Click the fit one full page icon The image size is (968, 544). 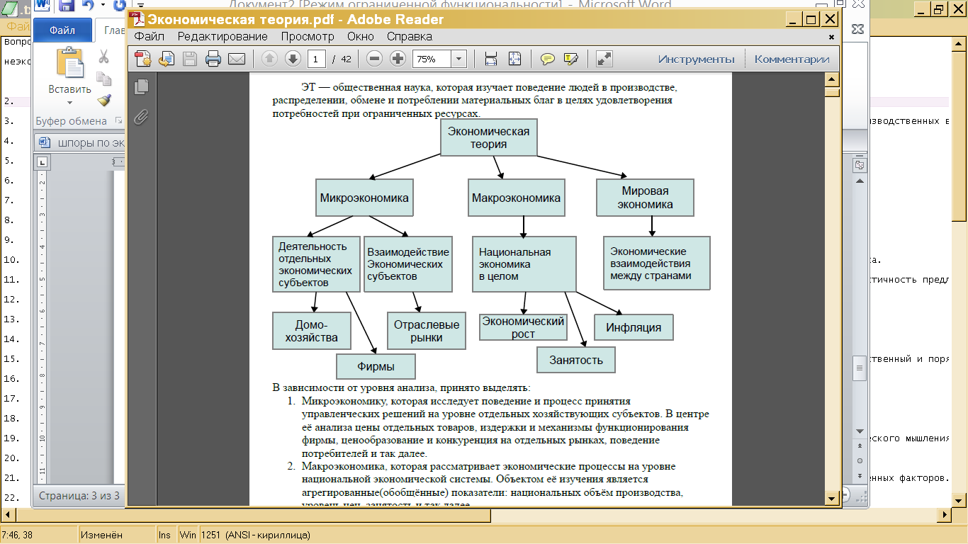coord(514,59)
